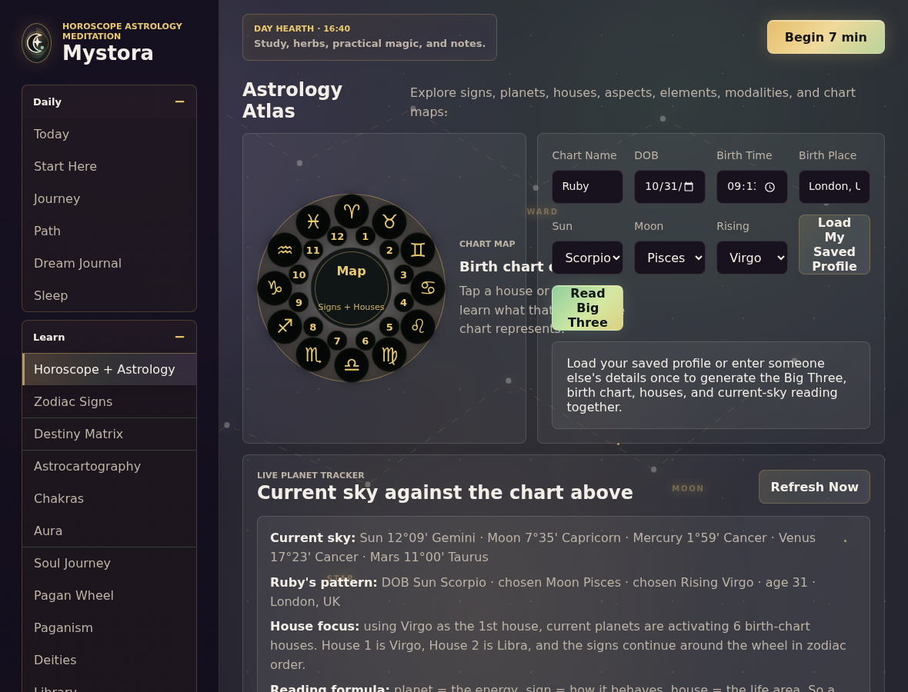Open Paganism in the sidebar
The height and width of the screenshot is (692, 908).
[108, 627]
